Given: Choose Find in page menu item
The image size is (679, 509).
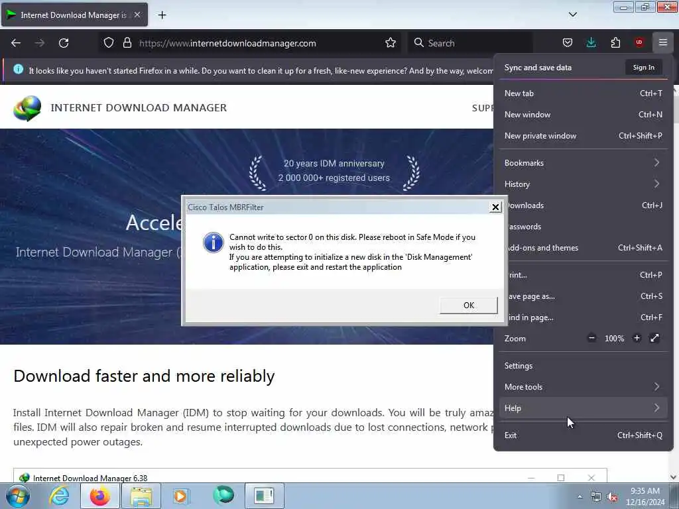Looking at the screenshot, I should click(586, 317).
